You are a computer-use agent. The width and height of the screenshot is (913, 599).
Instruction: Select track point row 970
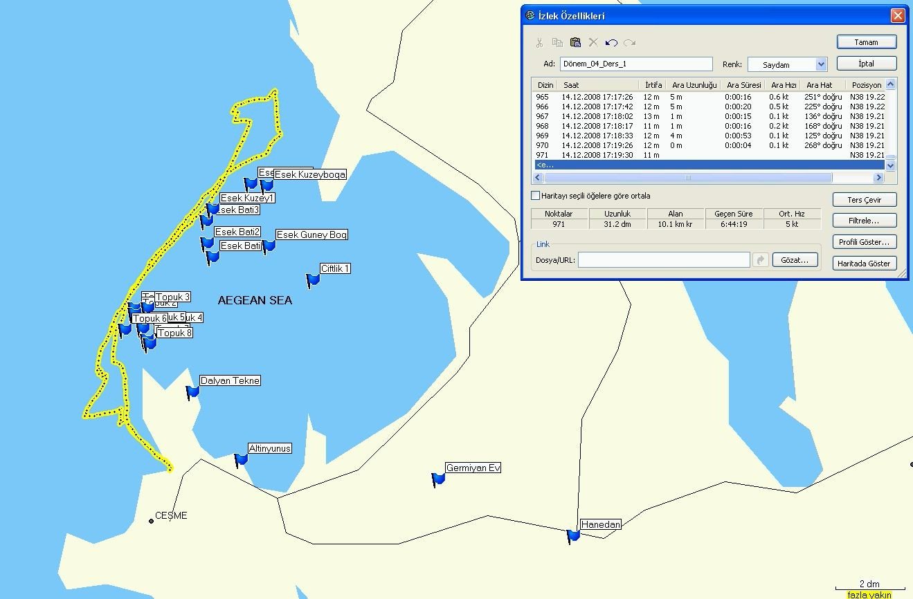(x=709, y=145)
